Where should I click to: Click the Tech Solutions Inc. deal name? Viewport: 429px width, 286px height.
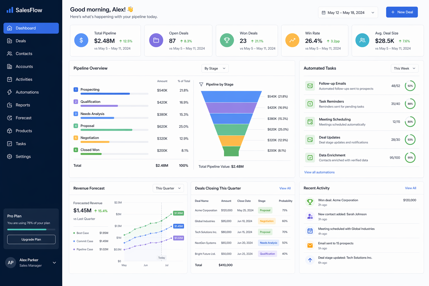tap(206, 232)
